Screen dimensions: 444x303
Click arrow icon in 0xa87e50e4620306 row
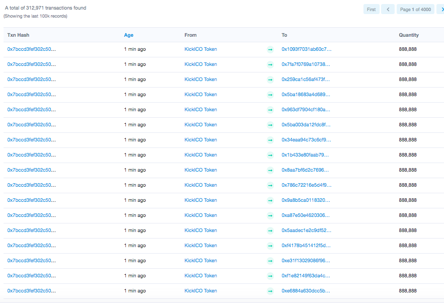coord(270,215)
